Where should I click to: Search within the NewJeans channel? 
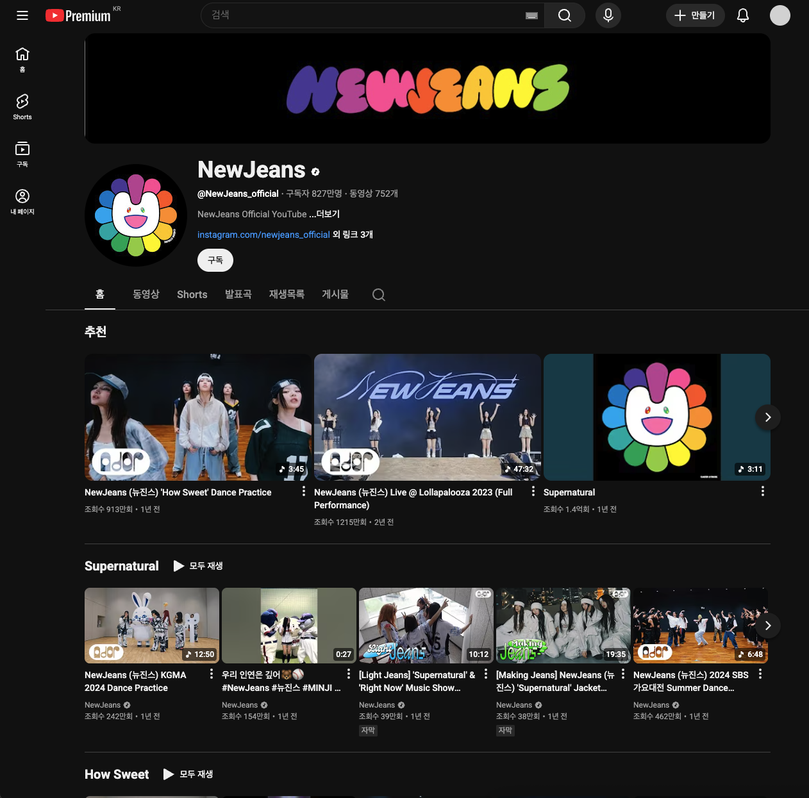coord(379,295)
